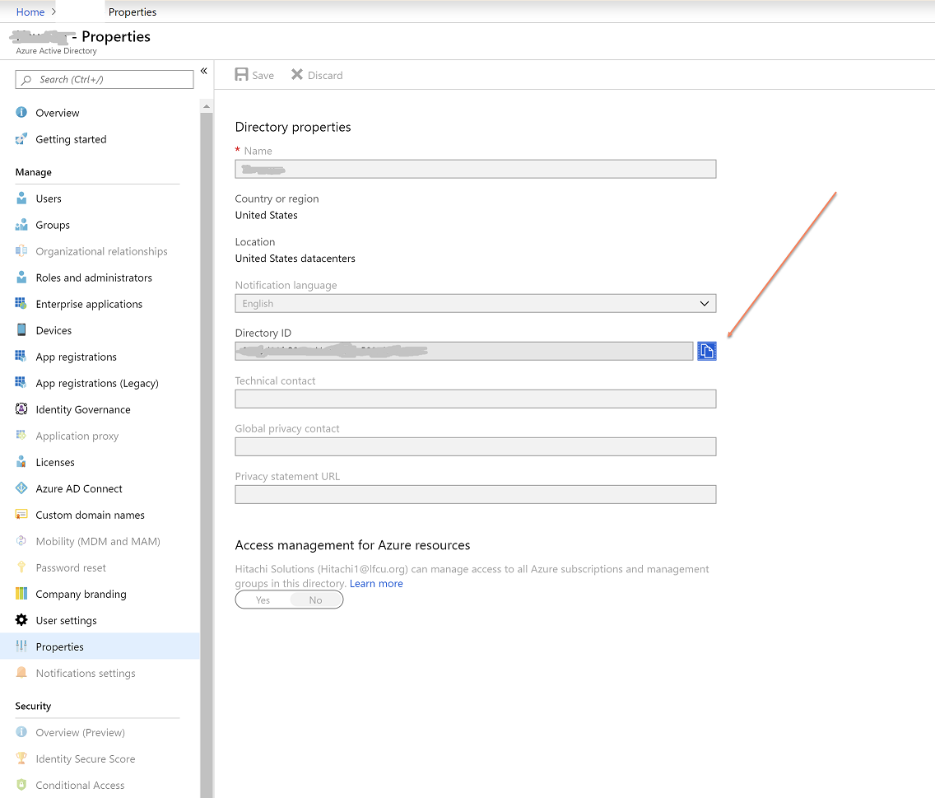Click inside the Technical contact field
The width and height of the screenshot is (935, 798).
coord(475,399)
